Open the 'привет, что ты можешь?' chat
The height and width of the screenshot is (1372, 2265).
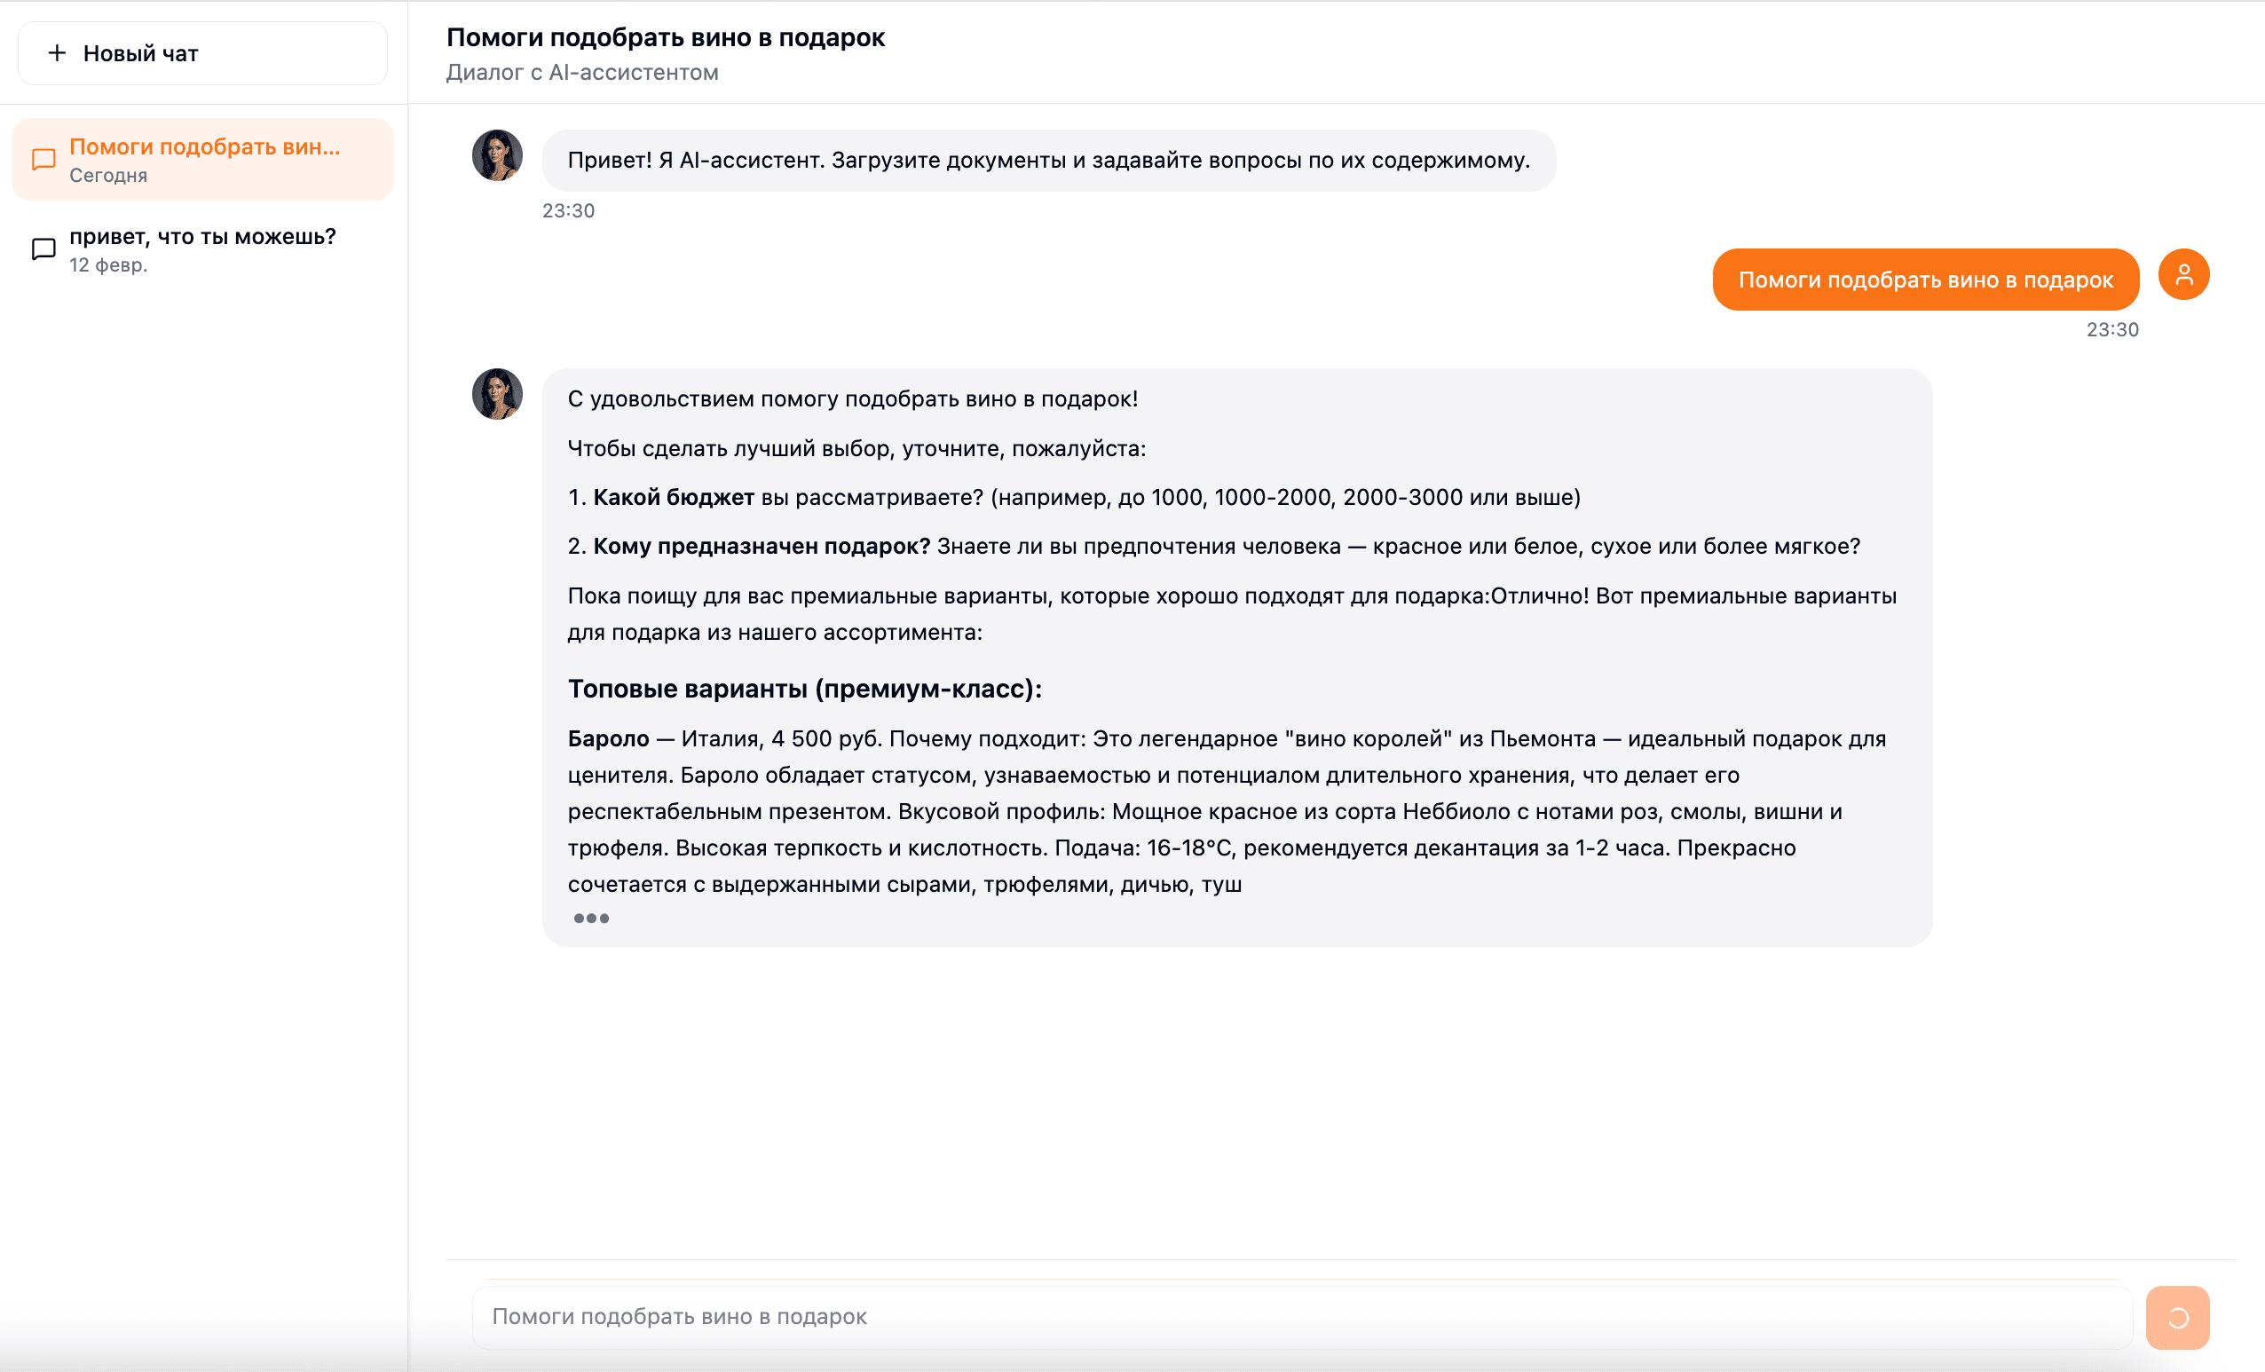click(x=202, y=237)
